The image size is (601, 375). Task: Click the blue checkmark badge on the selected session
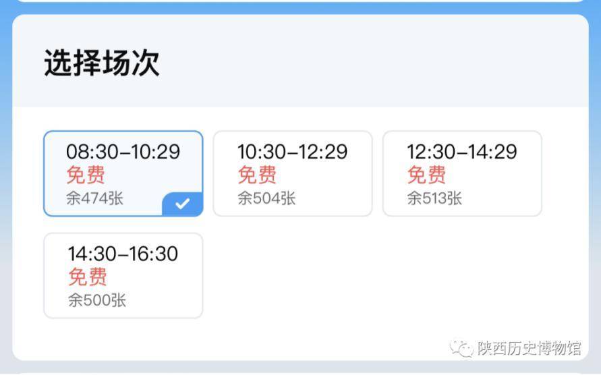(183, 204)
